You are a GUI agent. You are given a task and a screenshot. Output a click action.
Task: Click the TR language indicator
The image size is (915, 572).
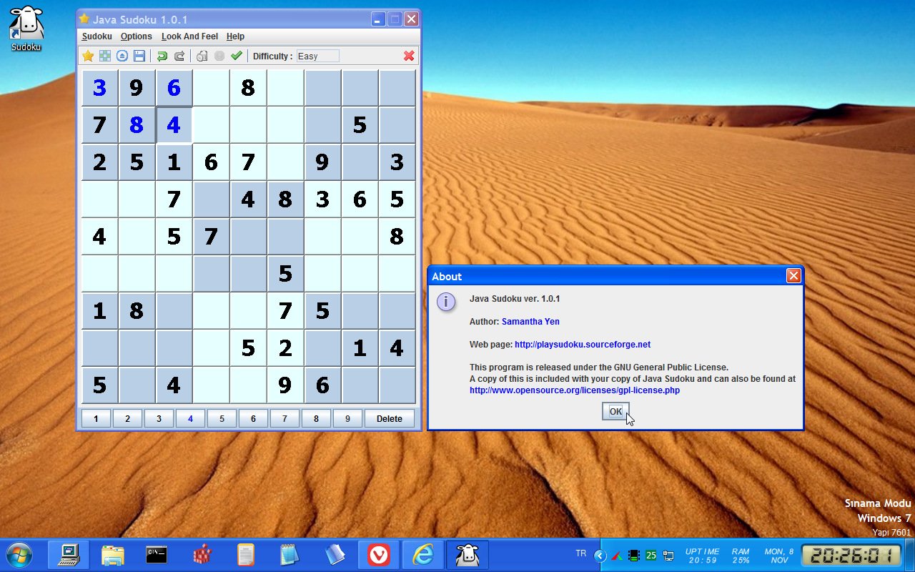click(581, 553)
